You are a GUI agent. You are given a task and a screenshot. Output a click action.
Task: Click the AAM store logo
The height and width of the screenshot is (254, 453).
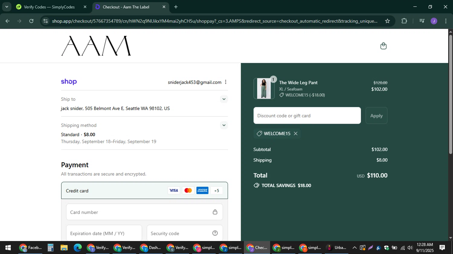click(96, 46)
